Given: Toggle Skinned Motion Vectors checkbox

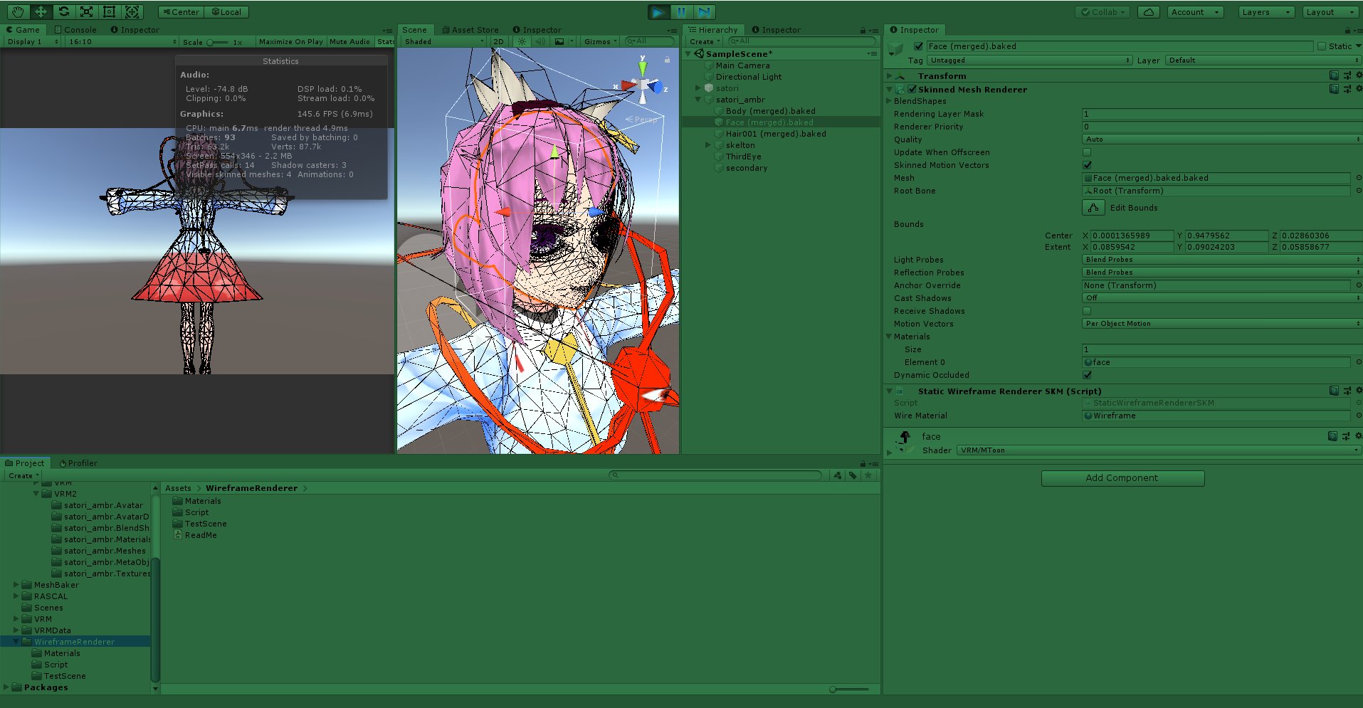Looking at the screenshot, I should tap(1087, 165).
